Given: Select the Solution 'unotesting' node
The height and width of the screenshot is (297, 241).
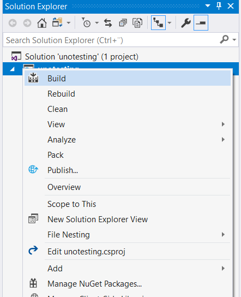Looking at the screenshot, I should click(x=82, y=57).
